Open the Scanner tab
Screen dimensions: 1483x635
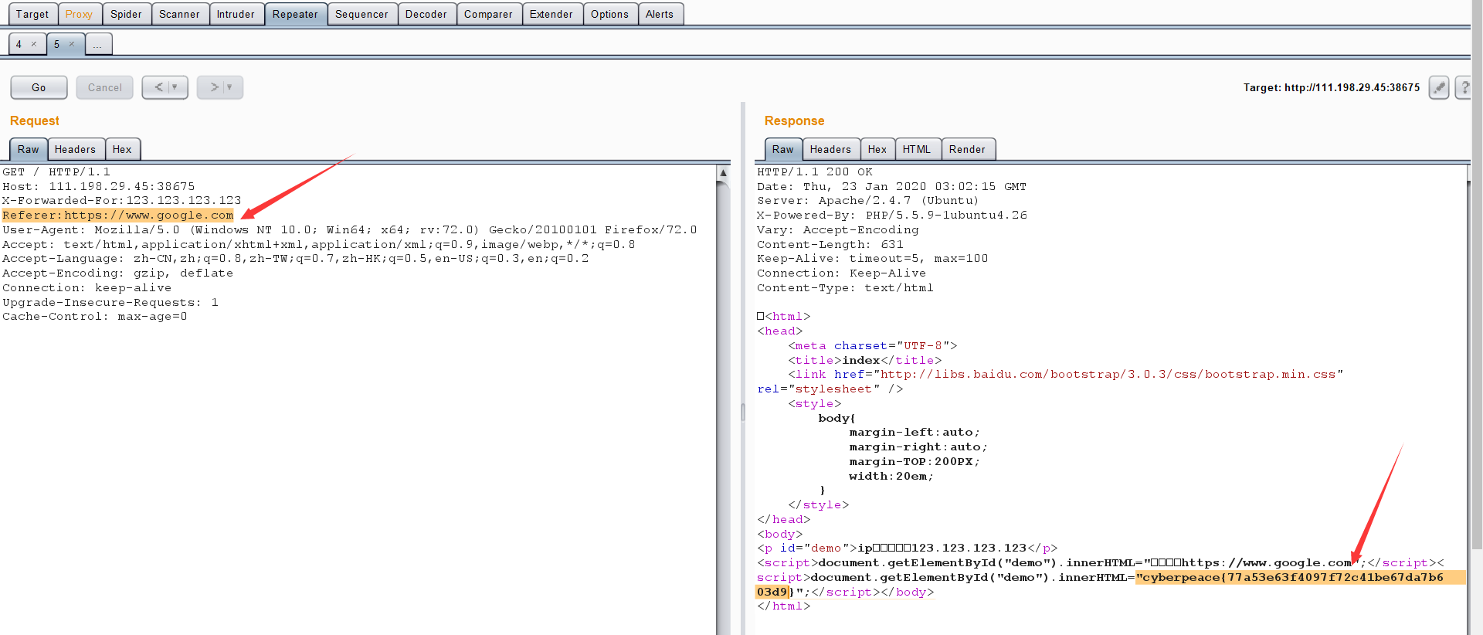pyautogui.click(x=179, y=14)
